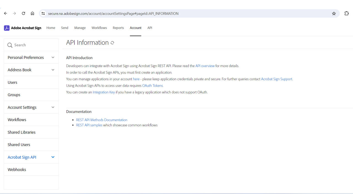Expand the Address Book chevron
Screen dimensions: 353x194
point(53,70)
